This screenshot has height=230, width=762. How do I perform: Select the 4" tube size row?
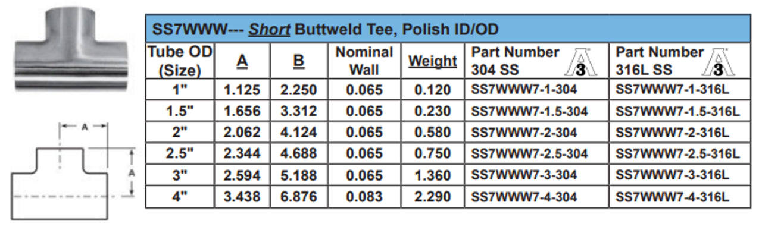(x=448, y=197)
